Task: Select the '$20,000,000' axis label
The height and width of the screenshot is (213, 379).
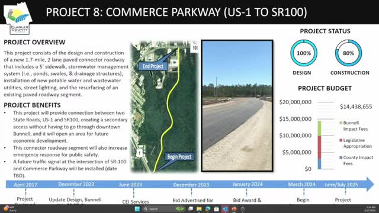Action: 296,102
